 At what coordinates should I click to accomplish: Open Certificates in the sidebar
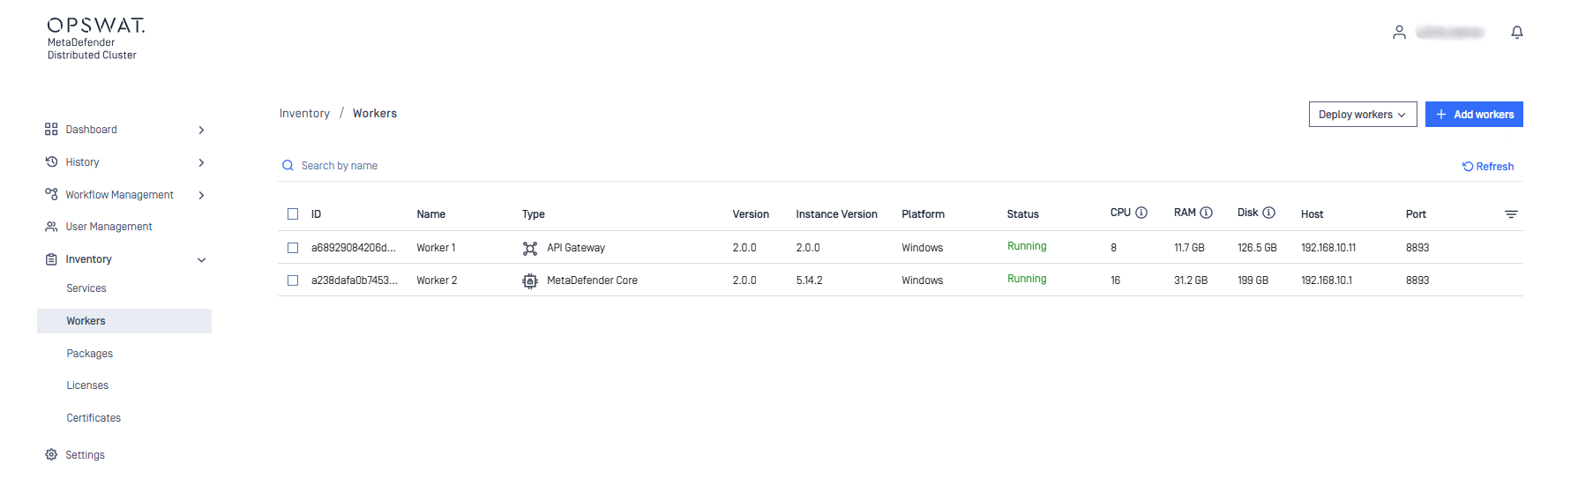93,418
